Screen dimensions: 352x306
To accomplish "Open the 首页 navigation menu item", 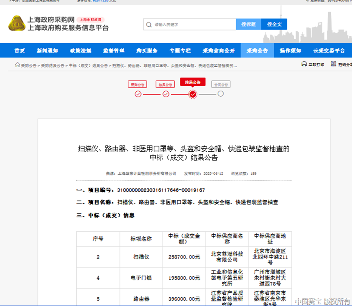I will coord(20,50).
